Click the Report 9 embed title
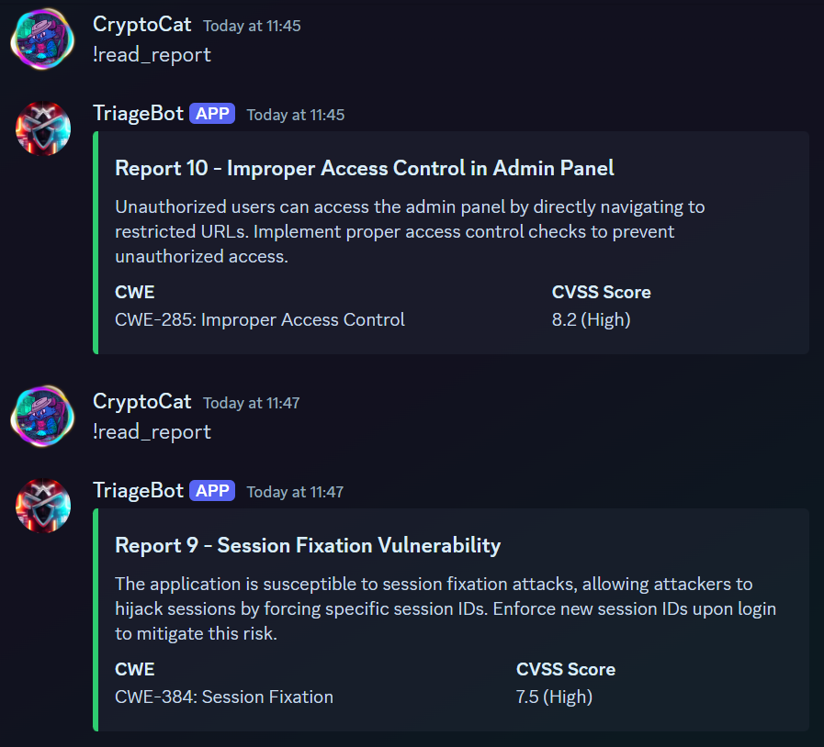The image size is (824, 747). (x=308, y=544)
